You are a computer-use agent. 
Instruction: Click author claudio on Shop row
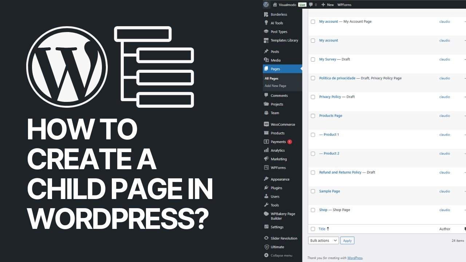[x=445, y=210]
